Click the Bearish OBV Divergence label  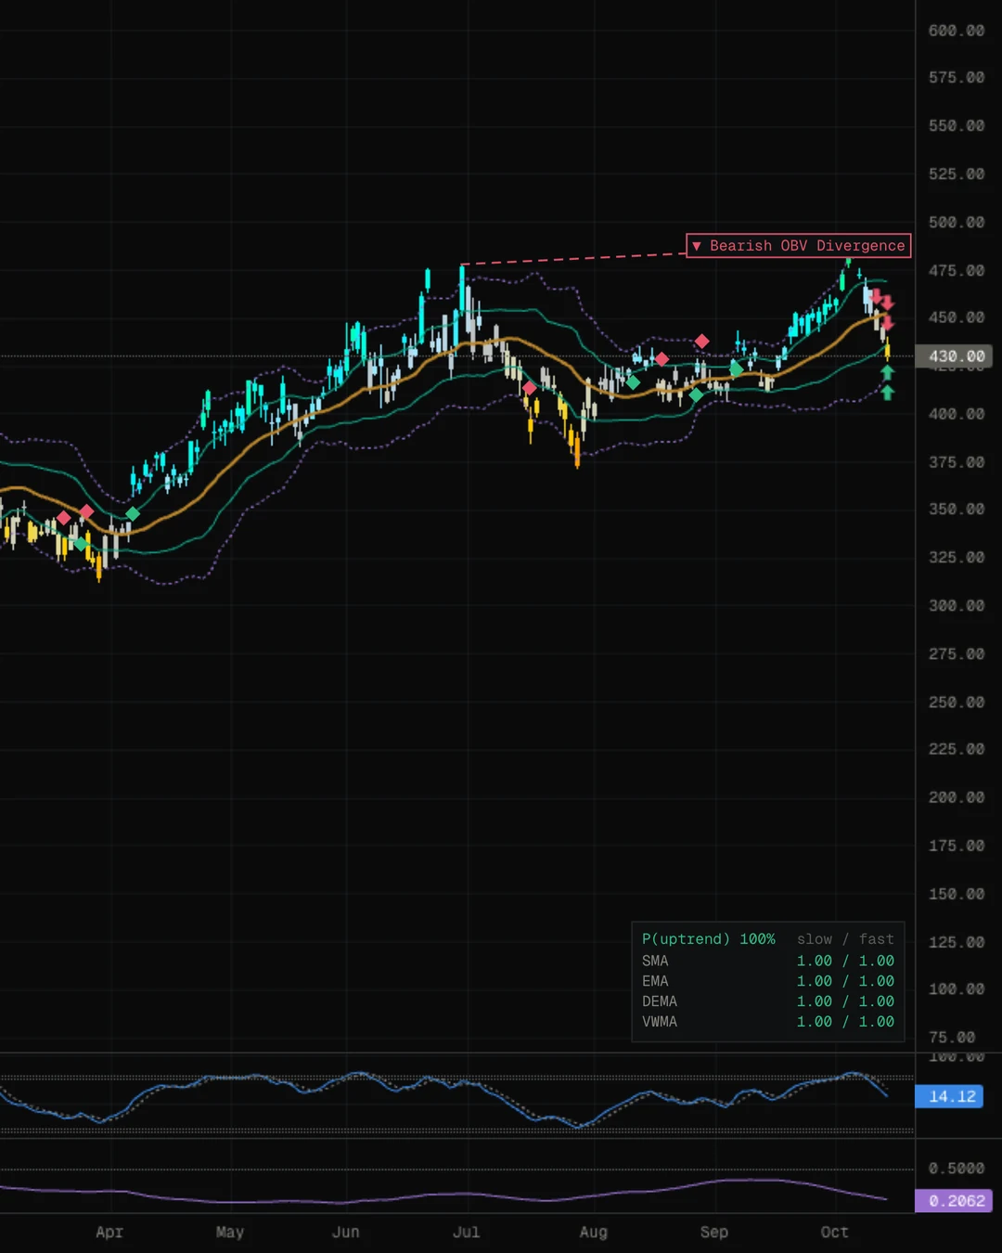click(x=799, y=246)
